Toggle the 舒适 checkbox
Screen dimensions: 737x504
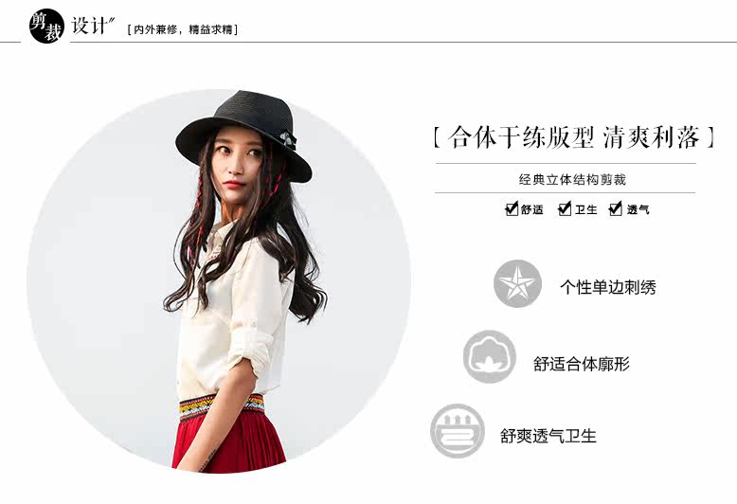point(512,208)
